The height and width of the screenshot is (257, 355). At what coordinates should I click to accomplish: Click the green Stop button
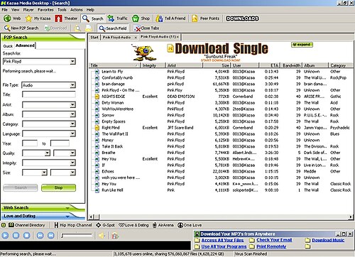(58, 187)
